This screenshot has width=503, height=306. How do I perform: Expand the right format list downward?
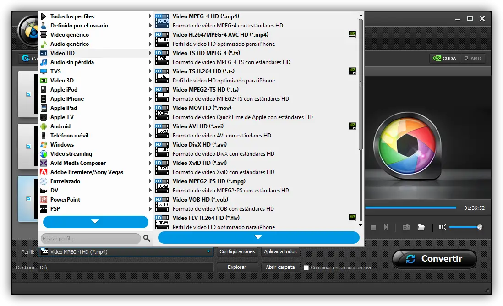click(x=258, y=237)
